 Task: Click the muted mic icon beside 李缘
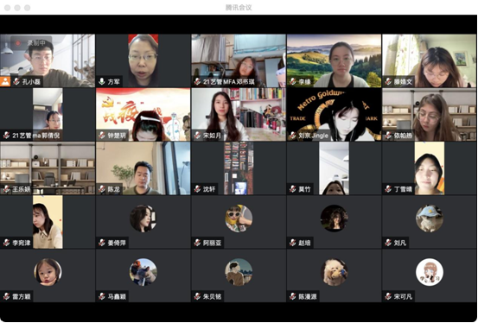point(293,81)
